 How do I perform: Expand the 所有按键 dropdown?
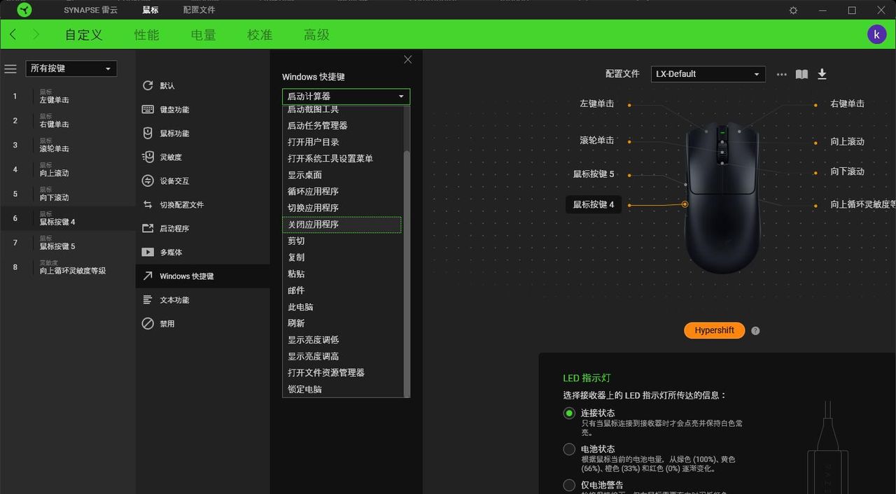point(71,69)
